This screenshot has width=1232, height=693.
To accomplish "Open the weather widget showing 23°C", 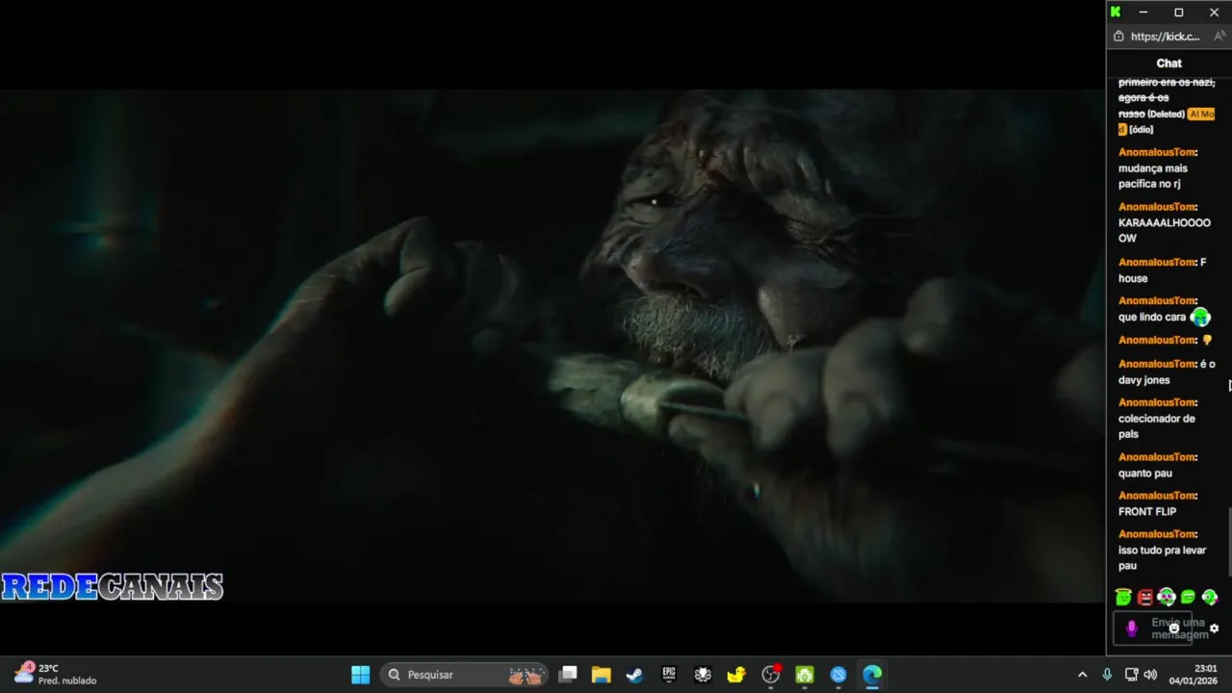I will [x=55, y=674].
